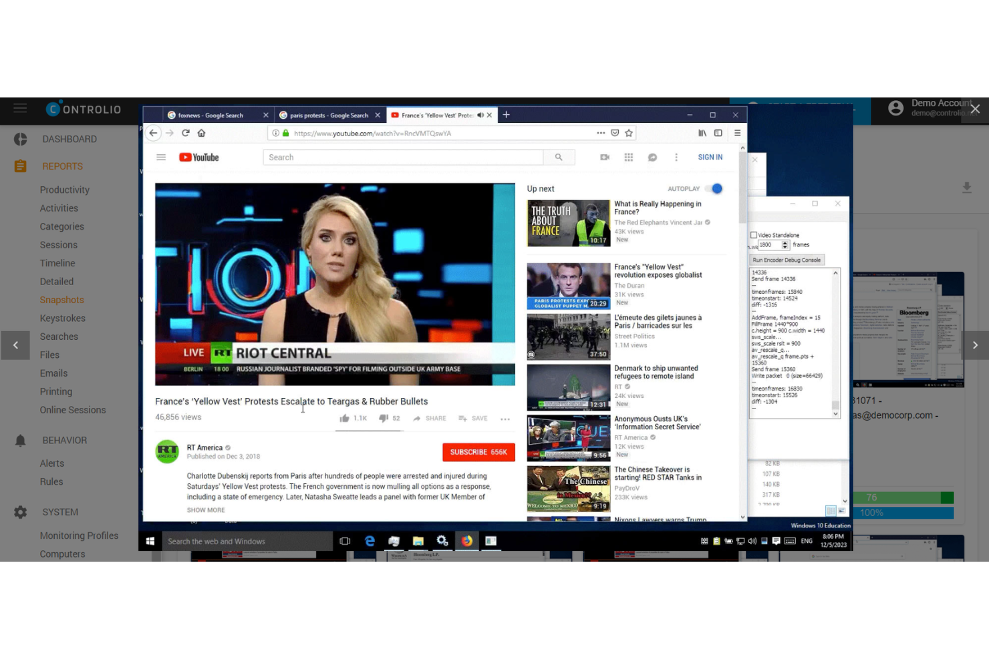Open Activities report in sidebar
The height and width of the screenshot is (659, 989).
point(59,208)
